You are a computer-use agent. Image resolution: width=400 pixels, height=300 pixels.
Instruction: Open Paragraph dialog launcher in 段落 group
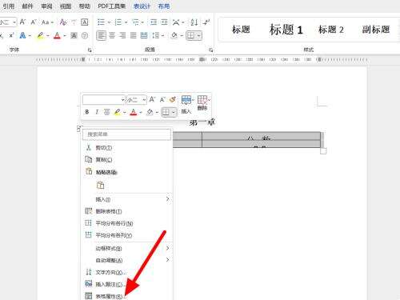pyautogui.click(x=210, y=50)
